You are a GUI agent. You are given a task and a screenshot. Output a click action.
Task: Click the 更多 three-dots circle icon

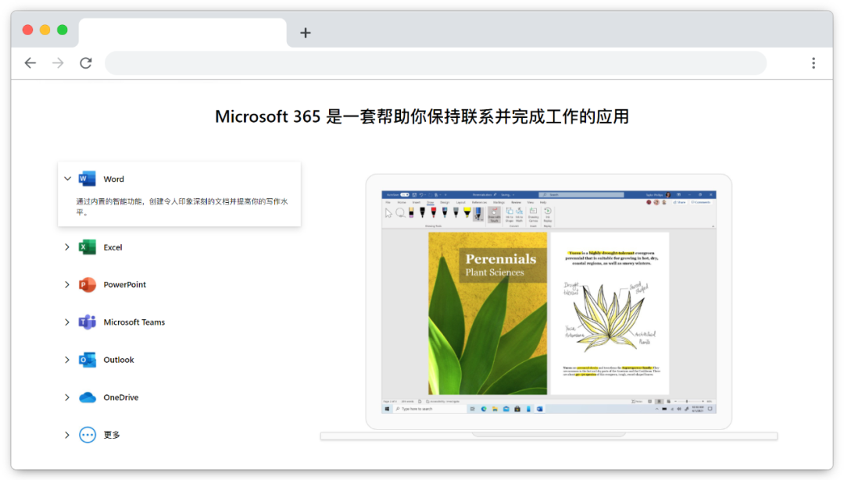tap(88, 435)
